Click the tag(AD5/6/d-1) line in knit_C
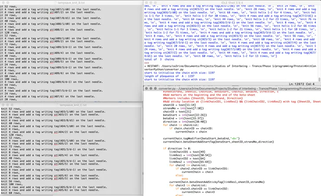Screen dimensions: 321x196 [x=54, y=187]
